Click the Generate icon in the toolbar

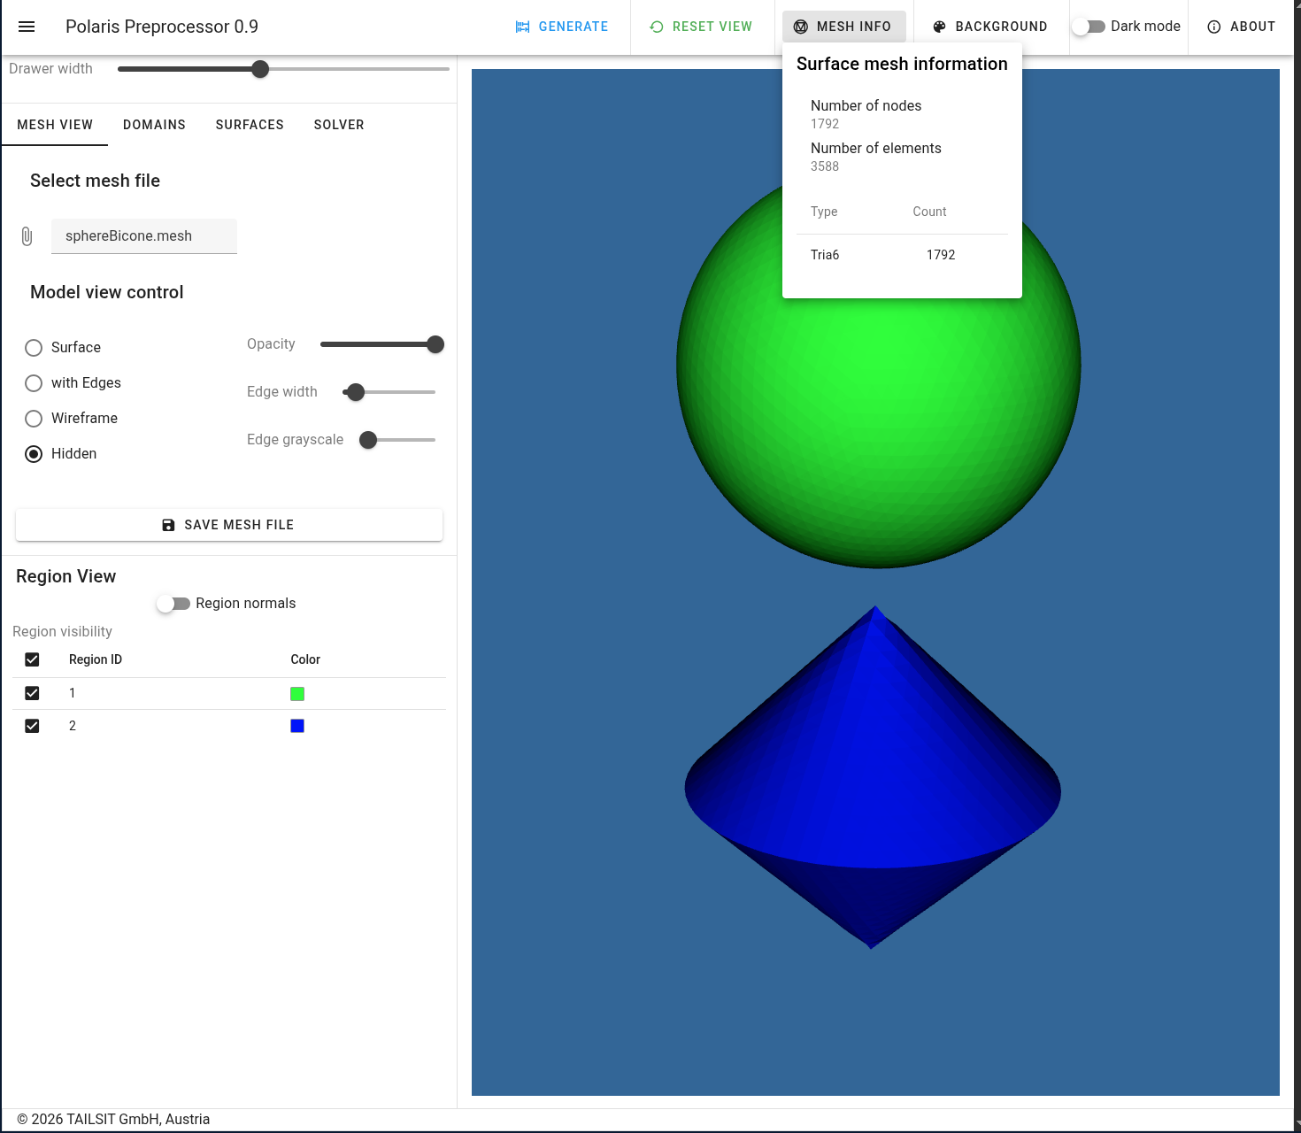(523, 27)
